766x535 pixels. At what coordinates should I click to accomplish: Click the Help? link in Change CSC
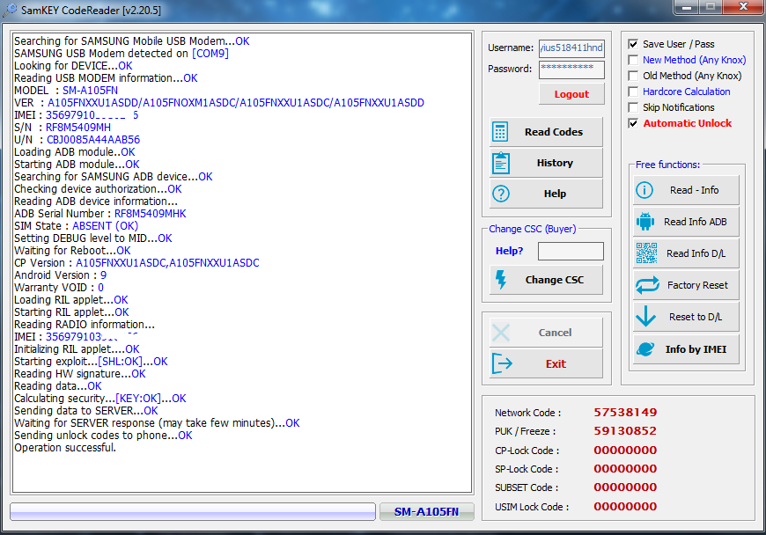[509, 251]
